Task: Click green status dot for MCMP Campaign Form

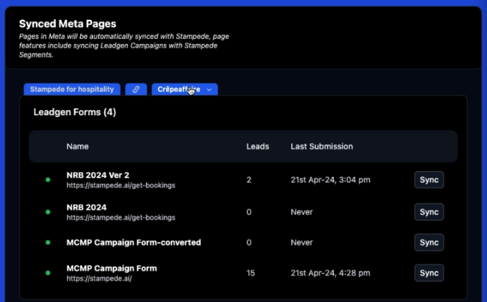Action: [48, 273]
